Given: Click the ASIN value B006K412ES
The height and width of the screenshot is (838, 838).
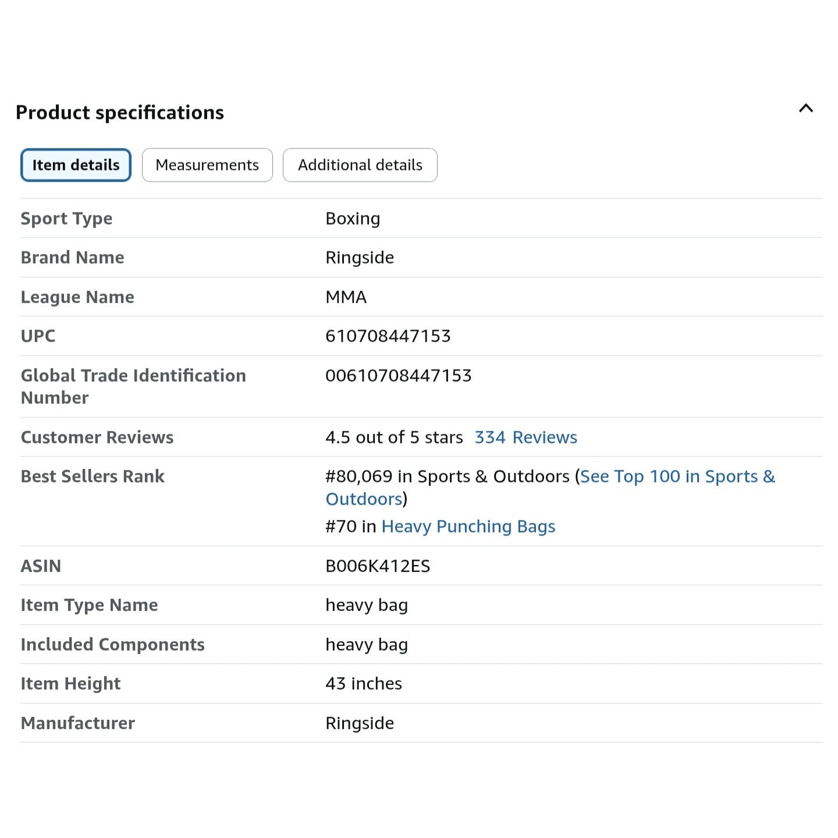Looking at the screenshot, I should 377,566.
